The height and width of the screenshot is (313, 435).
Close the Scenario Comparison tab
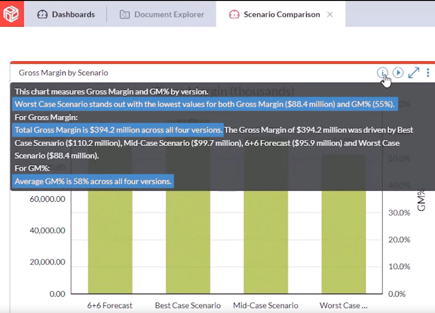pos(330,14)
